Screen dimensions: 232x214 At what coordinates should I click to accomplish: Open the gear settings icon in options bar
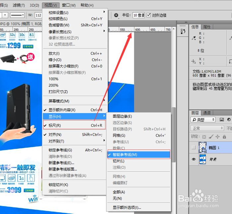(x=116, y=15)
